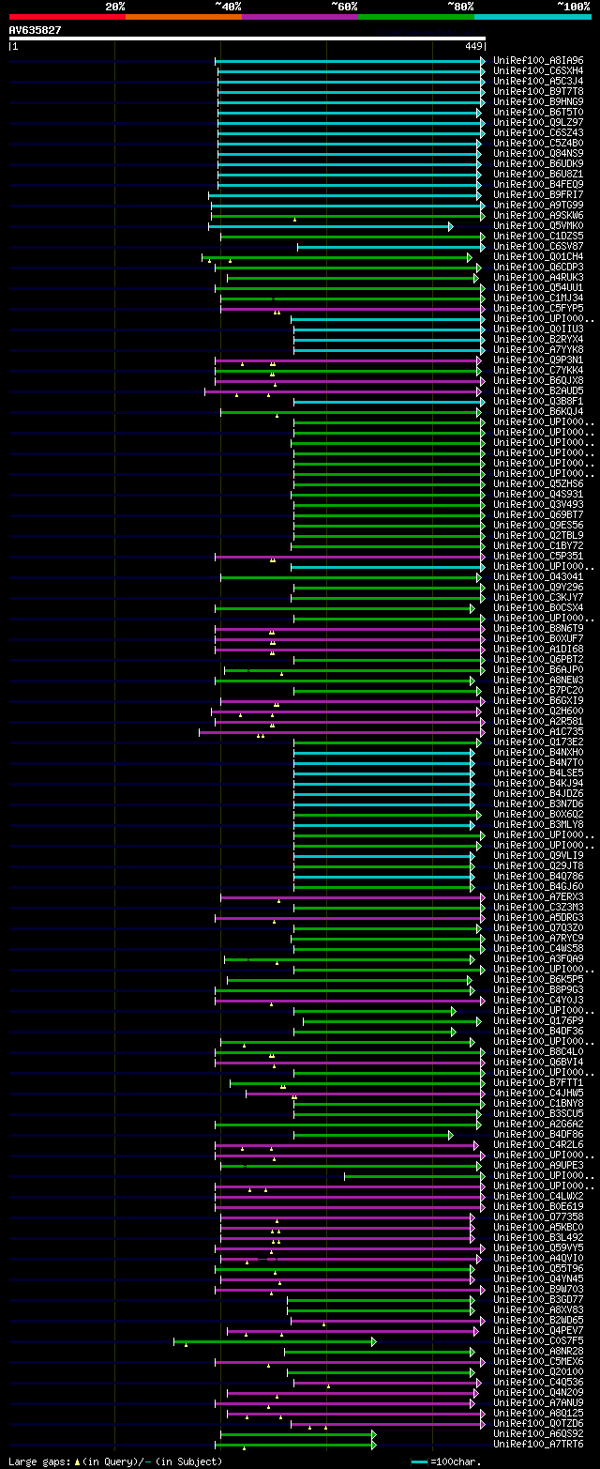Select the AV635827 query name label
This screenshot has height=1469, width=600.
[x=36, y=30]
